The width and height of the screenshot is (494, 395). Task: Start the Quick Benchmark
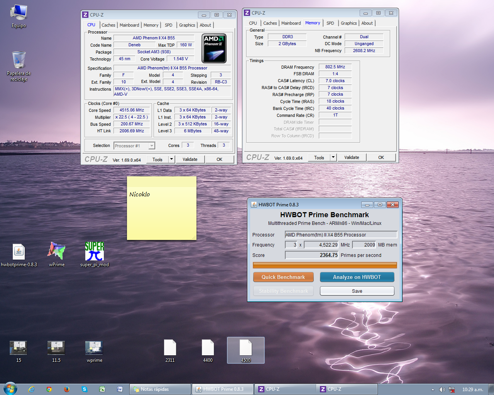coord(283,277)
